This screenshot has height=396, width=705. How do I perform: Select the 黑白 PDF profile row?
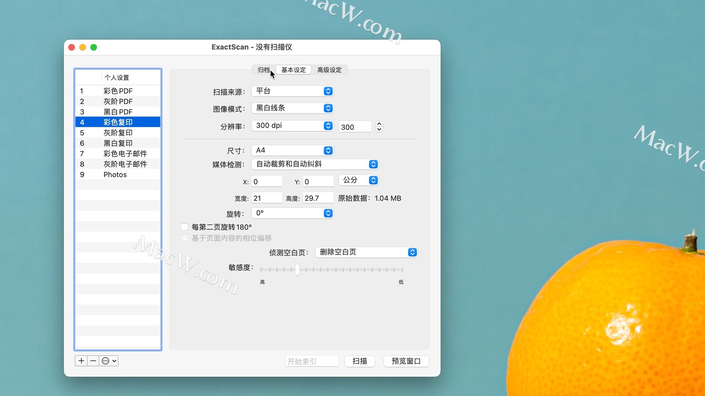(x=118, y=112)
